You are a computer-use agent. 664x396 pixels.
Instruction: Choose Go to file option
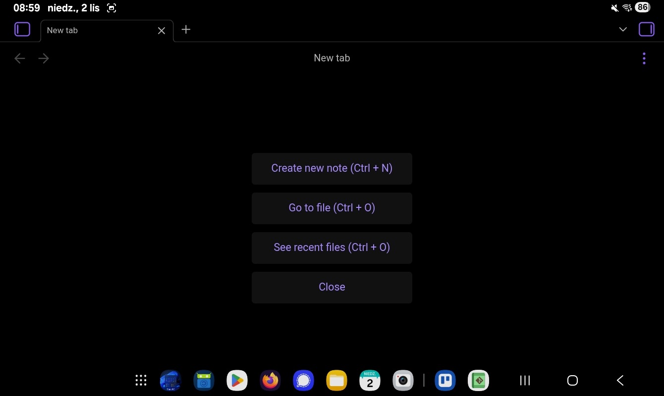[332, 208]
